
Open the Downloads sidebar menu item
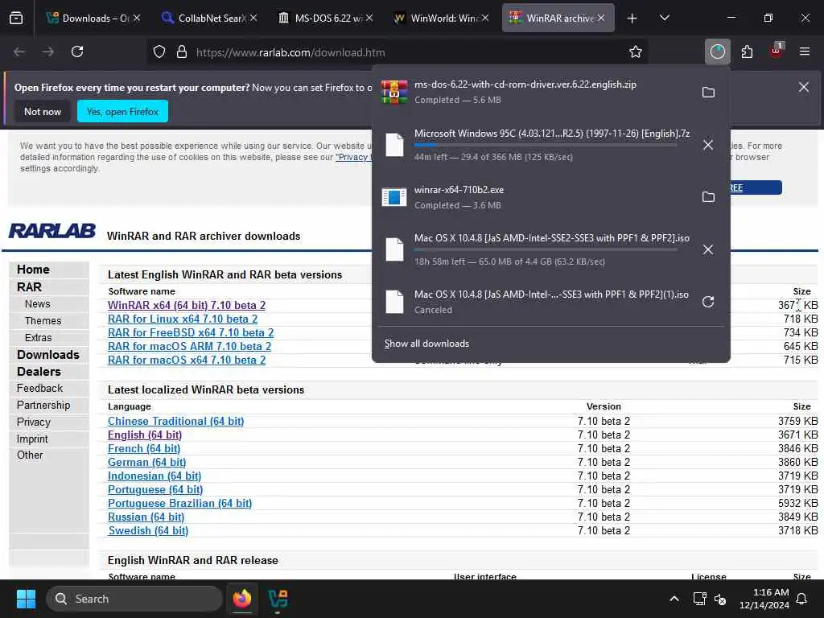47,355
